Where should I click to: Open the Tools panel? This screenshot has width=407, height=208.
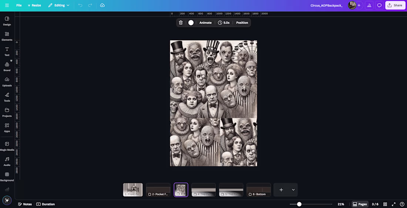point(7,97)
